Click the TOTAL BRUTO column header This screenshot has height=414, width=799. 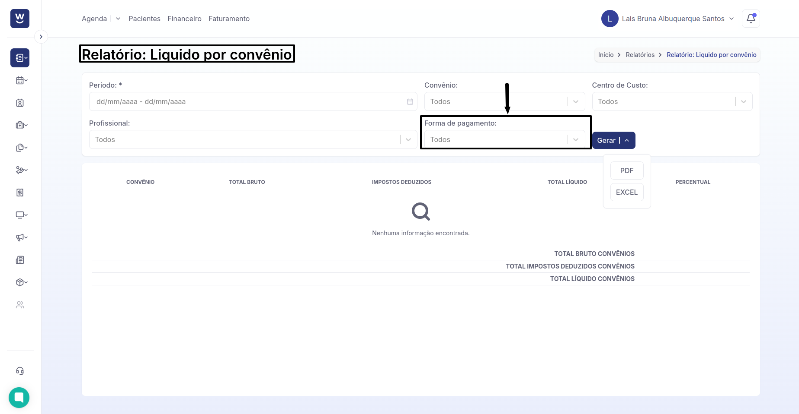coord(247,182)
